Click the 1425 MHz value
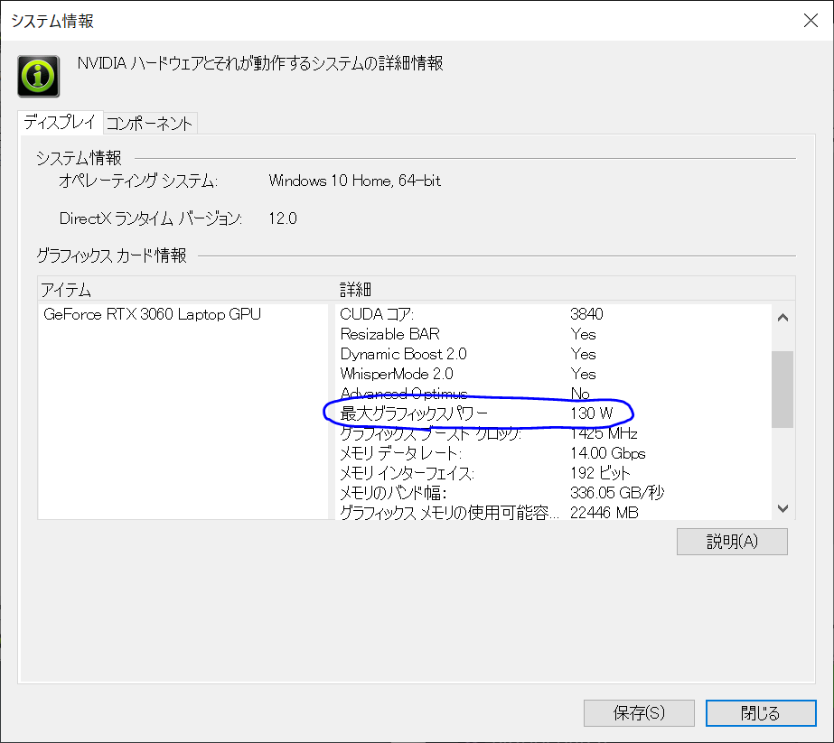The height and width of the screenshot is (743, 834). [x=604, y=433]
